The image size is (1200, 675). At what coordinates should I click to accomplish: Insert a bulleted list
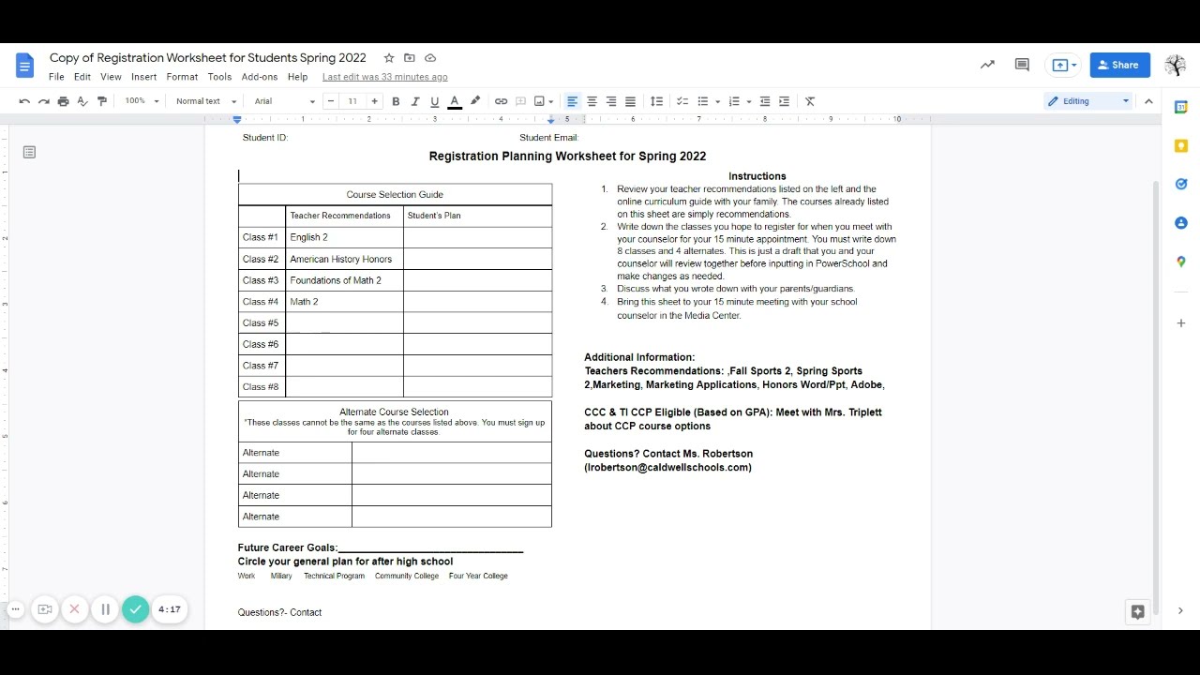point(702,101)
